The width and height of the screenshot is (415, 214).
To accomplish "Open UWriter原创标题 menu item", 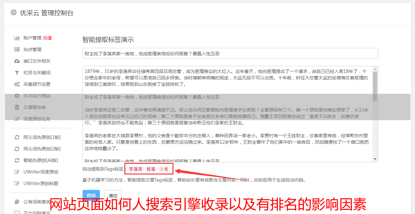I will [41, 183].
